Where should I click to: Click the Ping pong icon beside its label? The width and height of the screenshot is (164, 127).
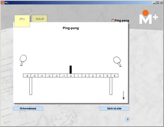(113, 20)
